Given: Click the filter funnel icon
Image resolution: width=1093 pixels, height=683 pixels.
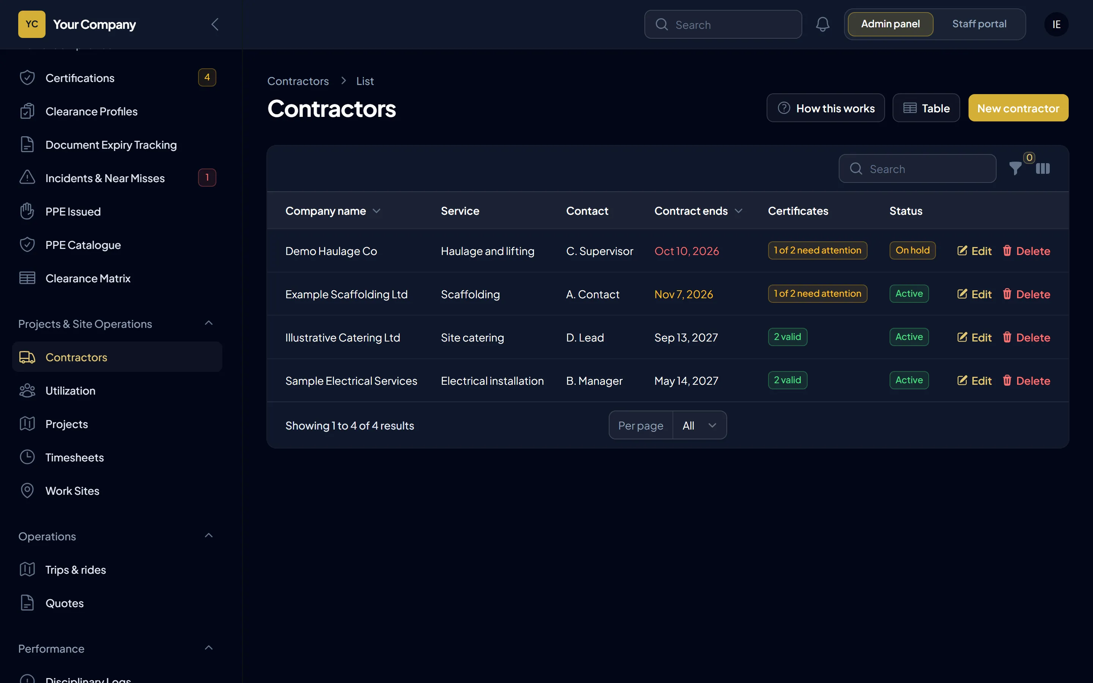Looking at the screenshot, I should click(1015, 168).
